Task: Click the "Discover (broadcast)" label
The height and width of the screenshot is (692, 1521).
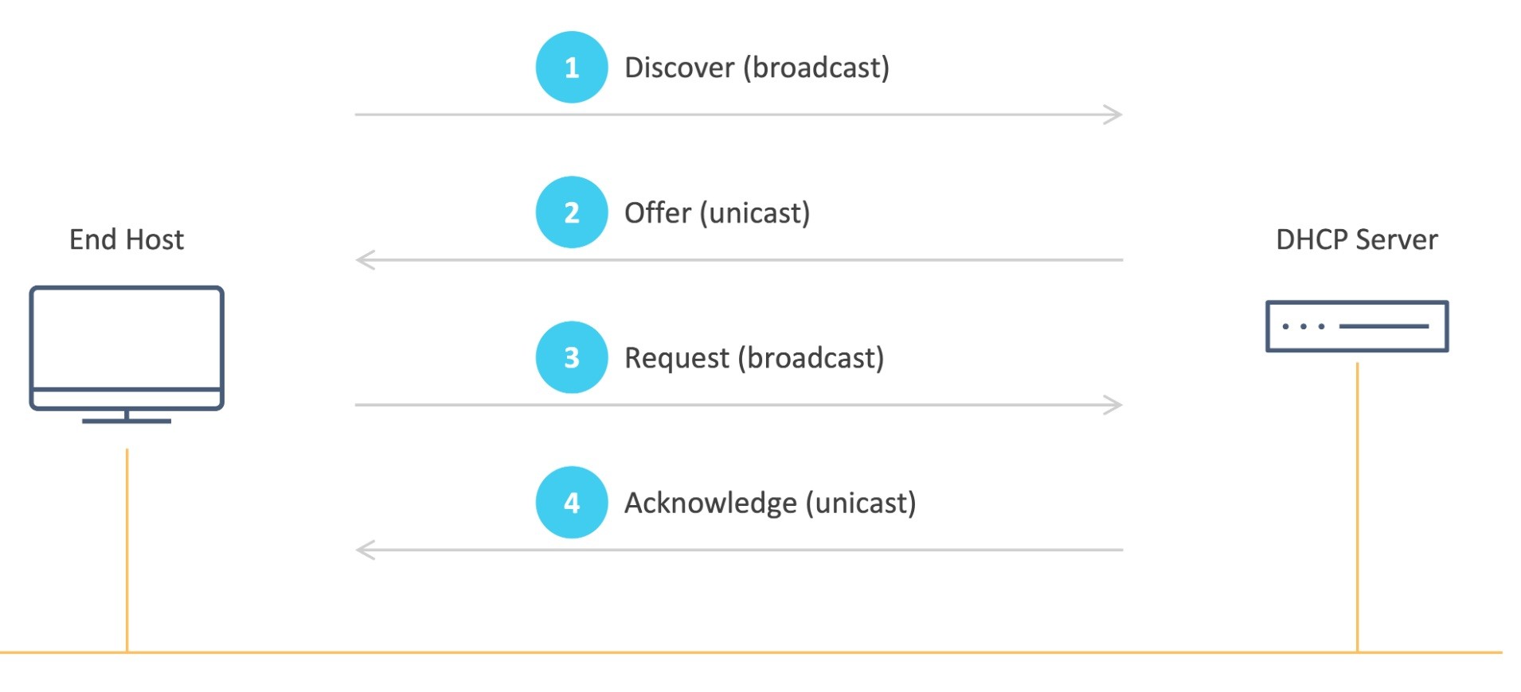Action: click(x=757, y=68)
